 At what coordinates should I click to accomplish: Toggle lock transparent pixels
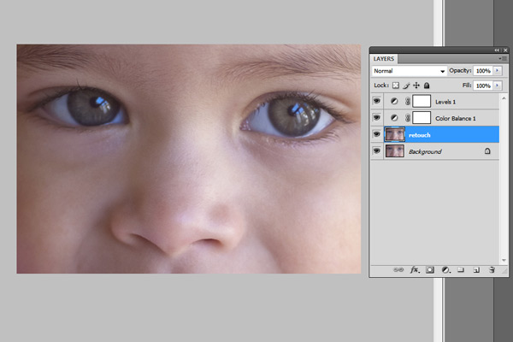(x=396, y=85)
